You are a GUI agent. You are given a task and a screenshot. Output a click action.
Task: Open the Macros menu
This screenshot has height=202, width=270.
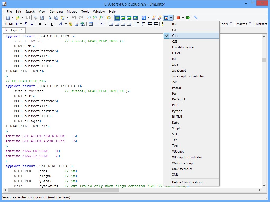point(72,12)
